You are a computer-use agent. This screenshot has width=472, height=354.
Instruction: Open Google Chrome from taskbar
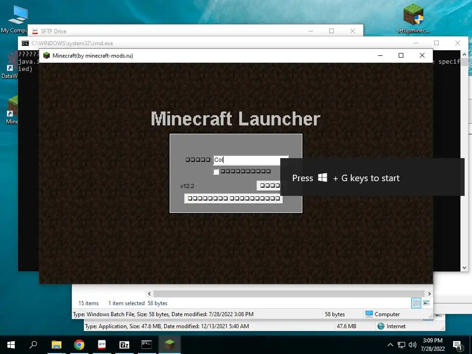pos(79,345)
